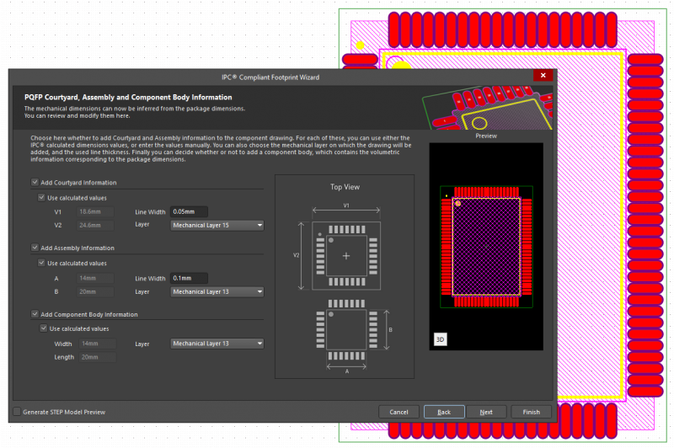Open the Component Body layer dropdown
This screenshot has height=448, width=674.
[217, 344]
